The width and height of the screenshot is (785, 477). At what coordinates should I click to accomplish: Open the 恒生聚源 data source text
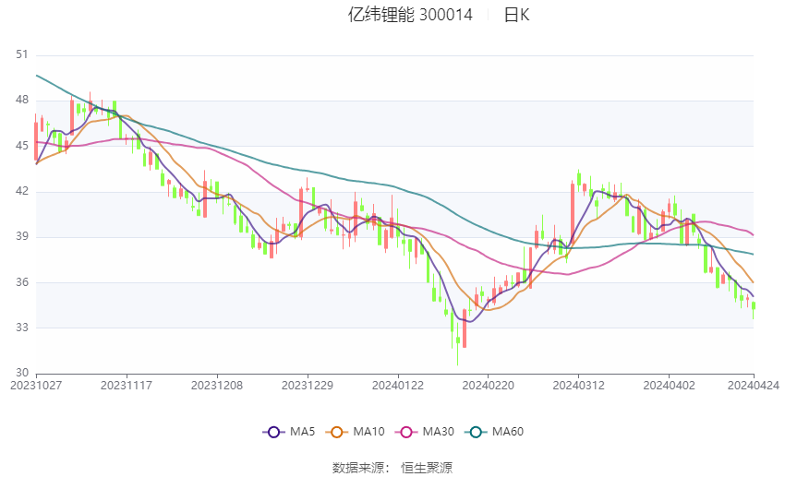click(427, 468)
